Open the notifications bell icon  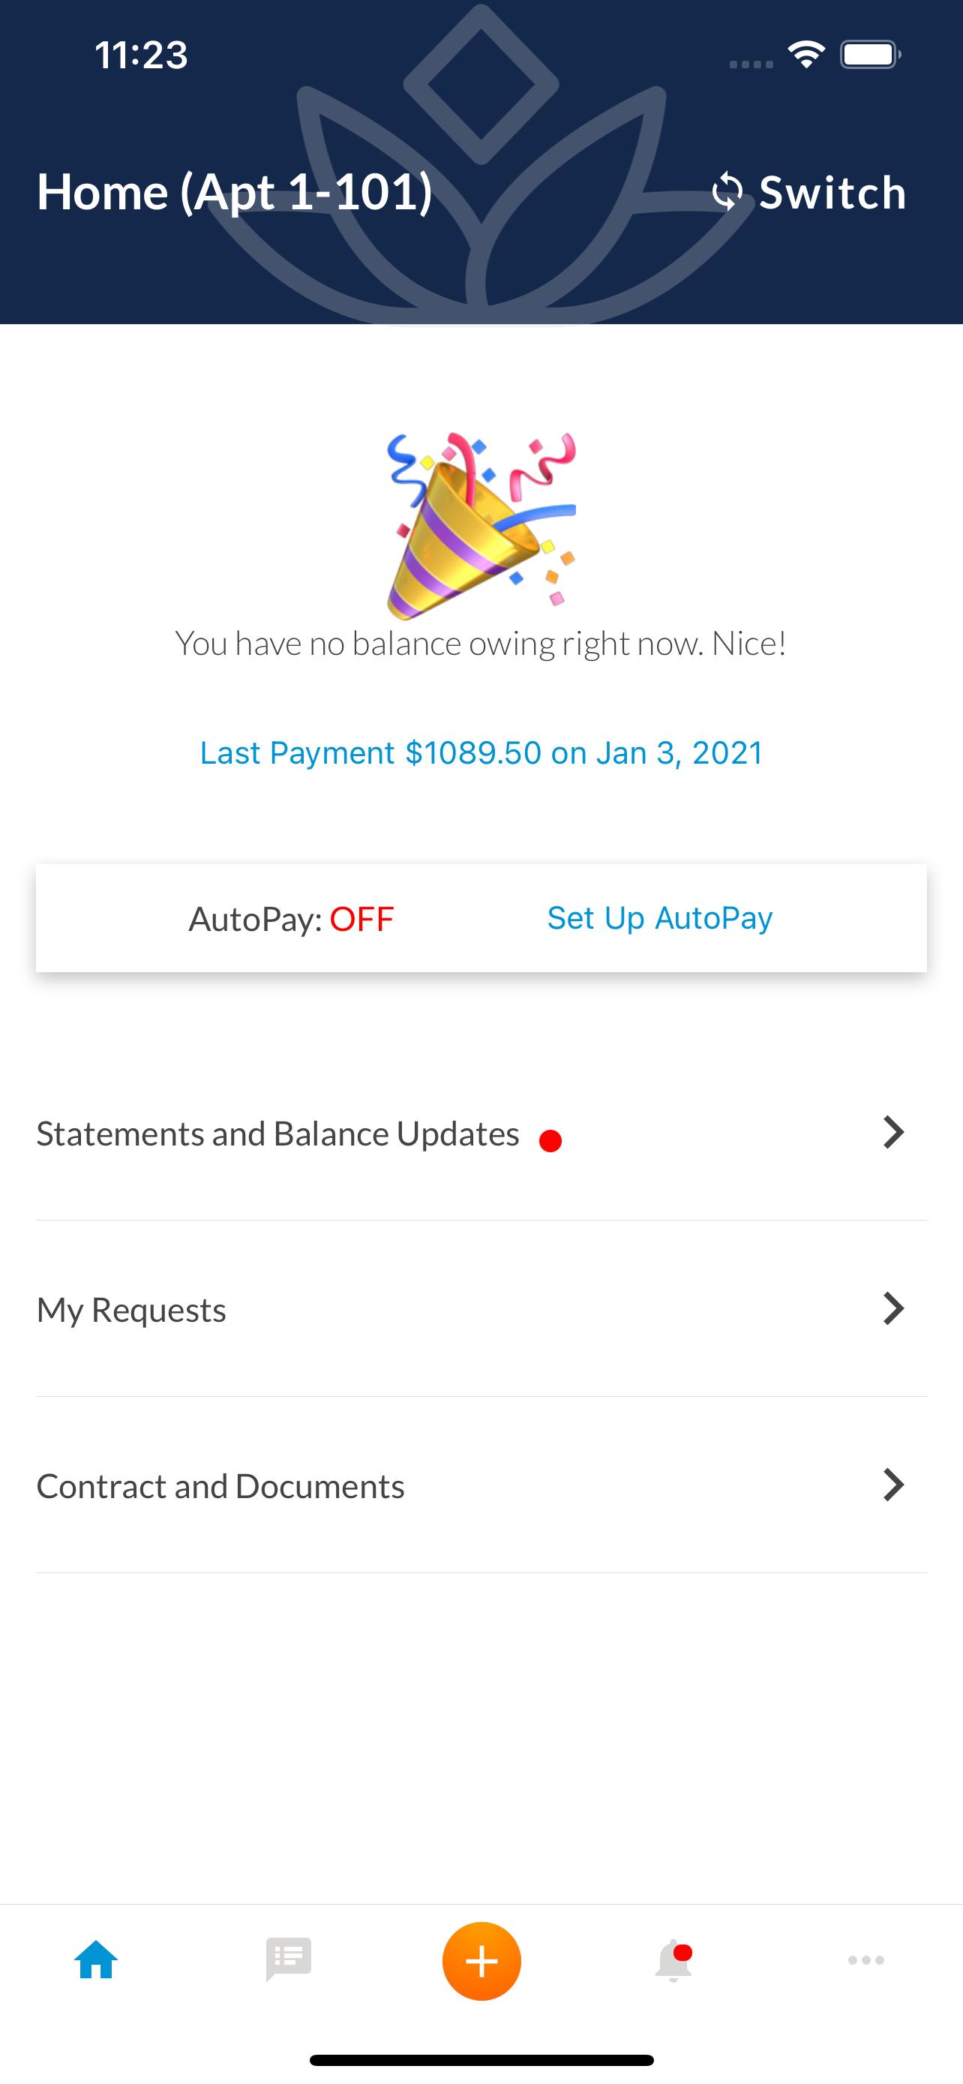(x=673, y=1961)
